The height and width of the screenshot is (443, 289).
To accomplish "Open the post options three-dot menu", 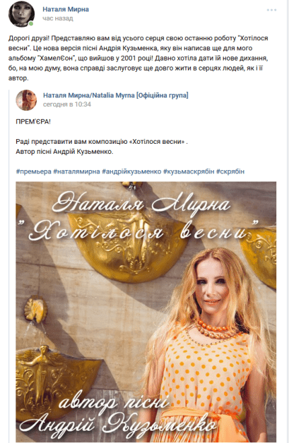I will click(272, 10).
